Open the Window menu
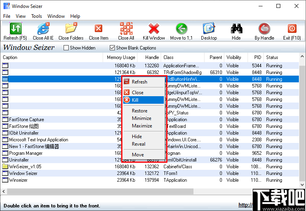Viewport: 306px width, 211px height. click(56, 16)
